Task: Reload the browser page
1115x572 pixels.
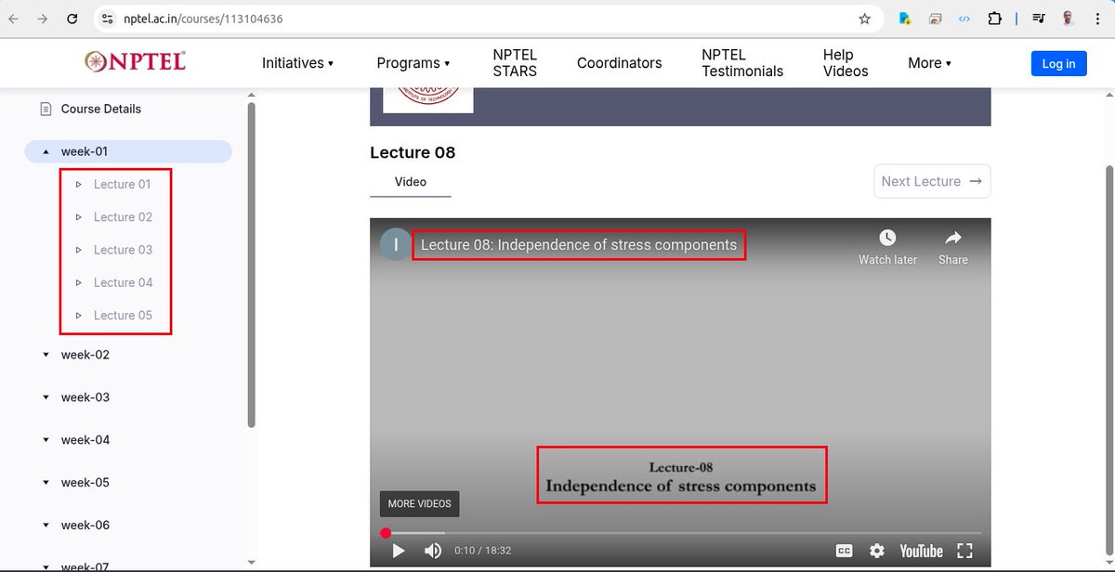Action: 72,19
